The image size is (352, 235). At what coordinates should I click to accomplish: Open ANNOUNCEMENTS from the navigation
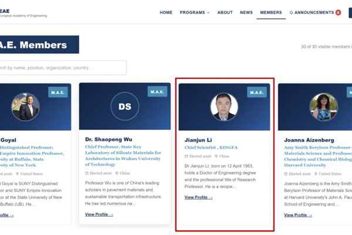314,12
